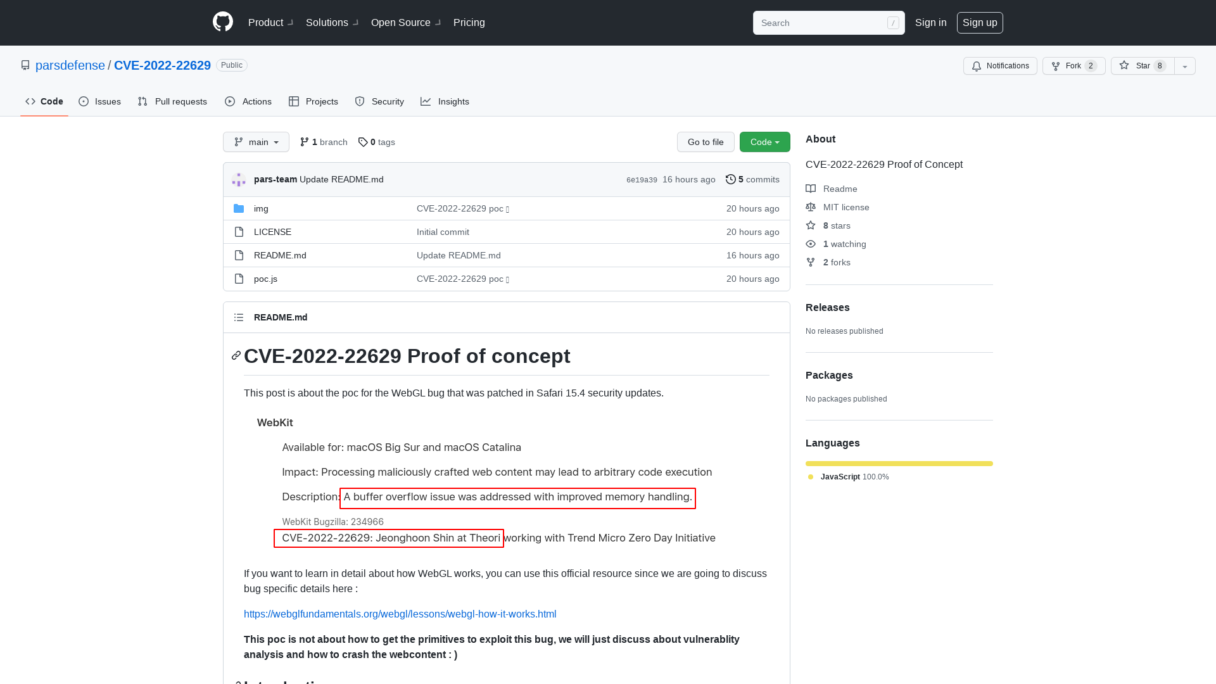
Task: Open the webglfundamentals link
Action: (x=400, y=614)
